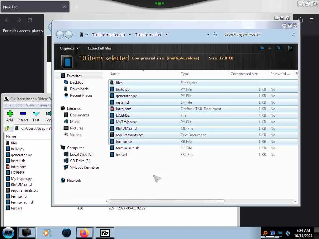Expand breadcrumb arrow after Trojan-master.zip

(130, 35)
